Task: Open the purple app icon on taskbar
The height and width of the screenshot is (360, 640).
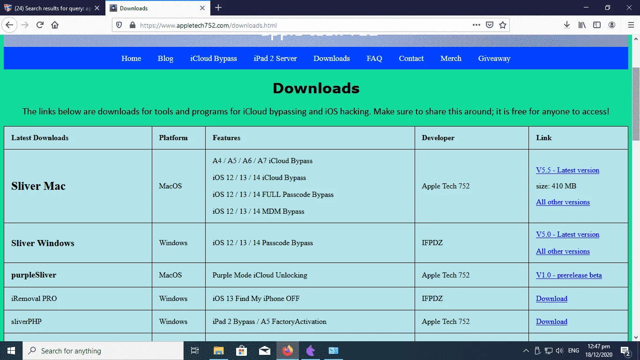Action: [310, 351]
